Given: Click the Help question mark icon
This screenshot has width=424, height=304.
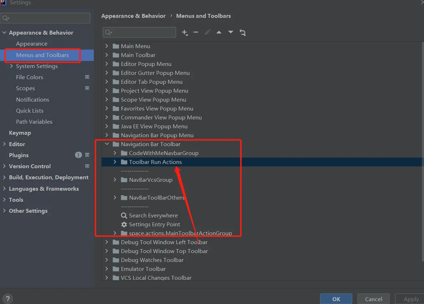Looking at the screenshot, I should (7, 299).
